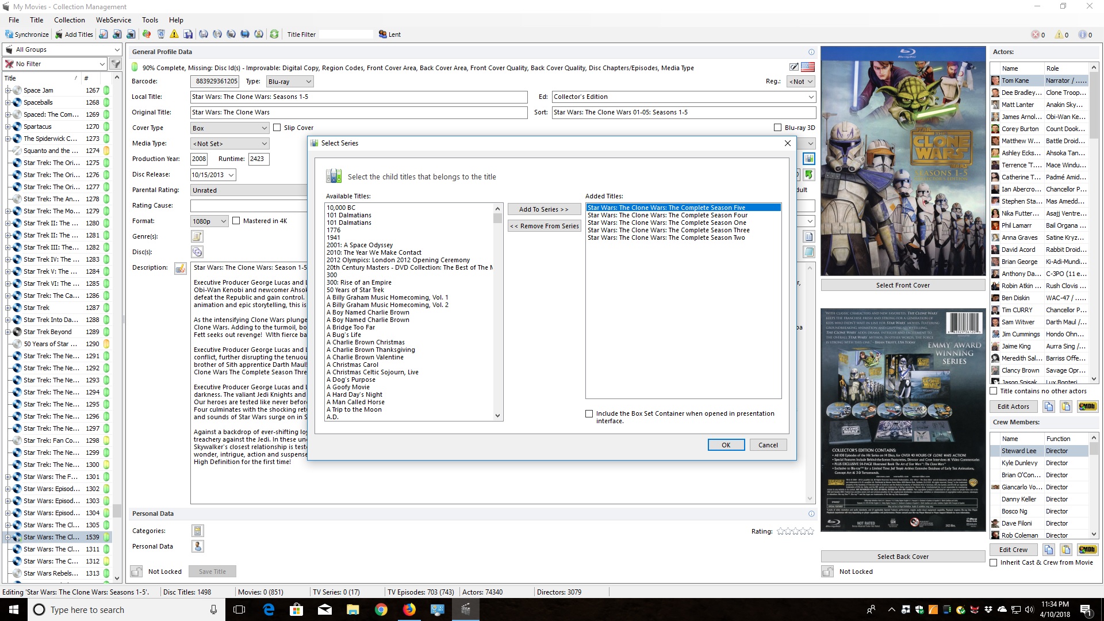Confirm Select Series dialog with OK
The image size is (1104, 621).
[x=726, y=445]
